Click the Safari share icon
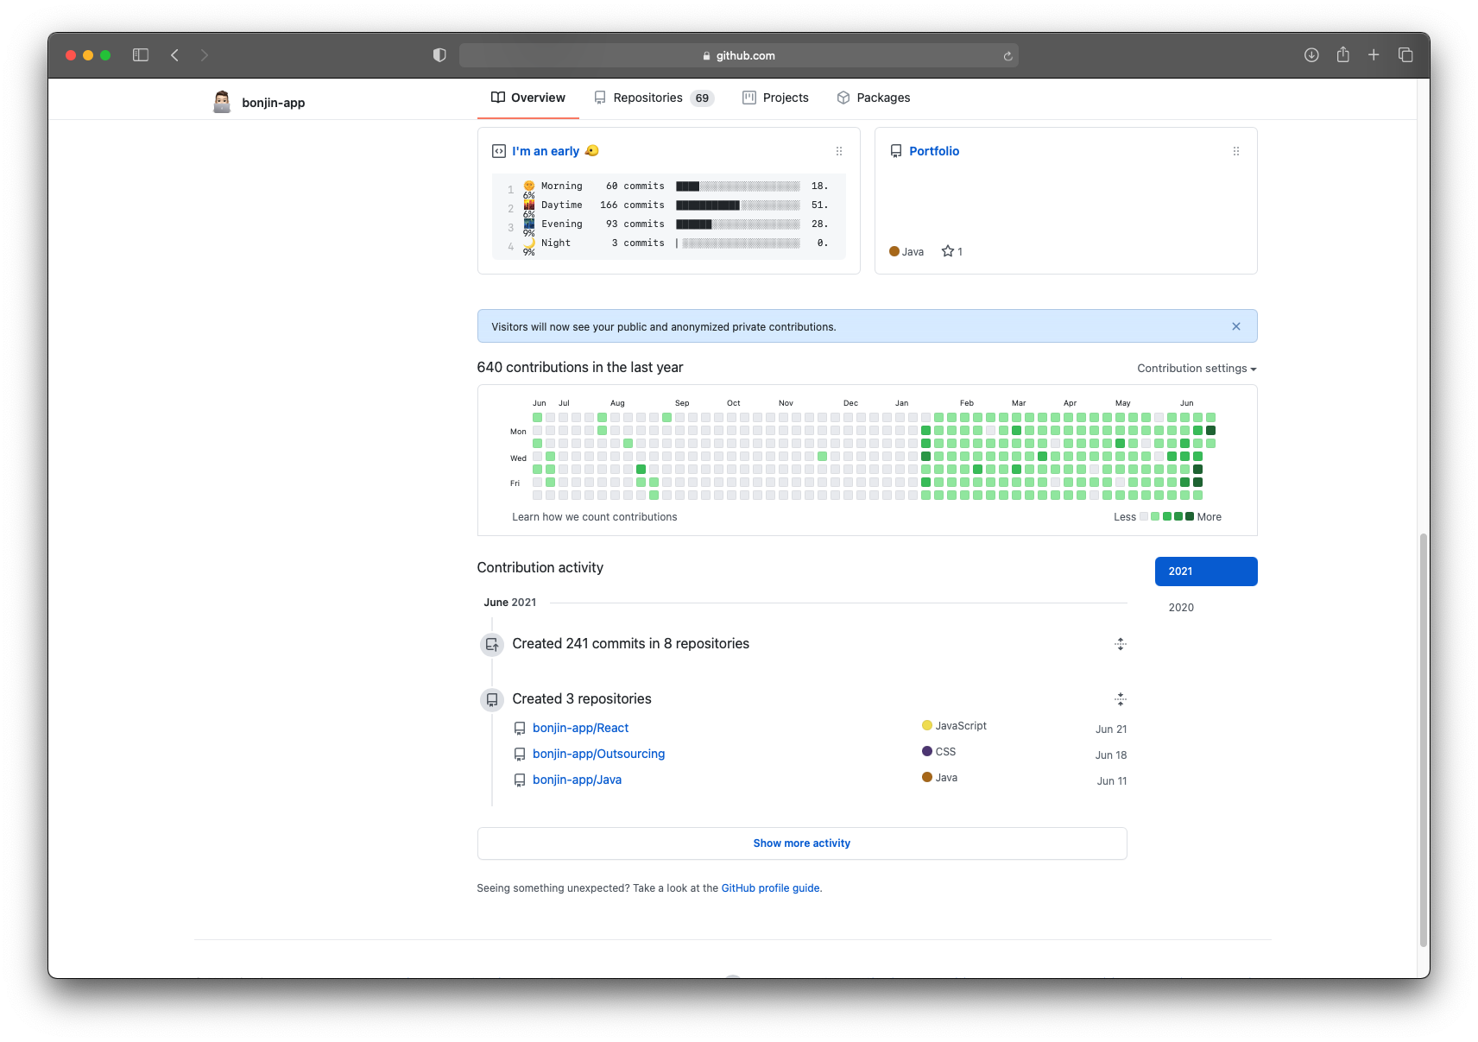The image size is (1478, 1042). pyautogui.click(x=1342, y=55)
